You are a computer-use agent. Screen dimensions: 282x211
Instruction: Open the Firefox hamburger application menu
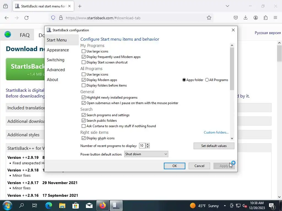click(275, 18)
